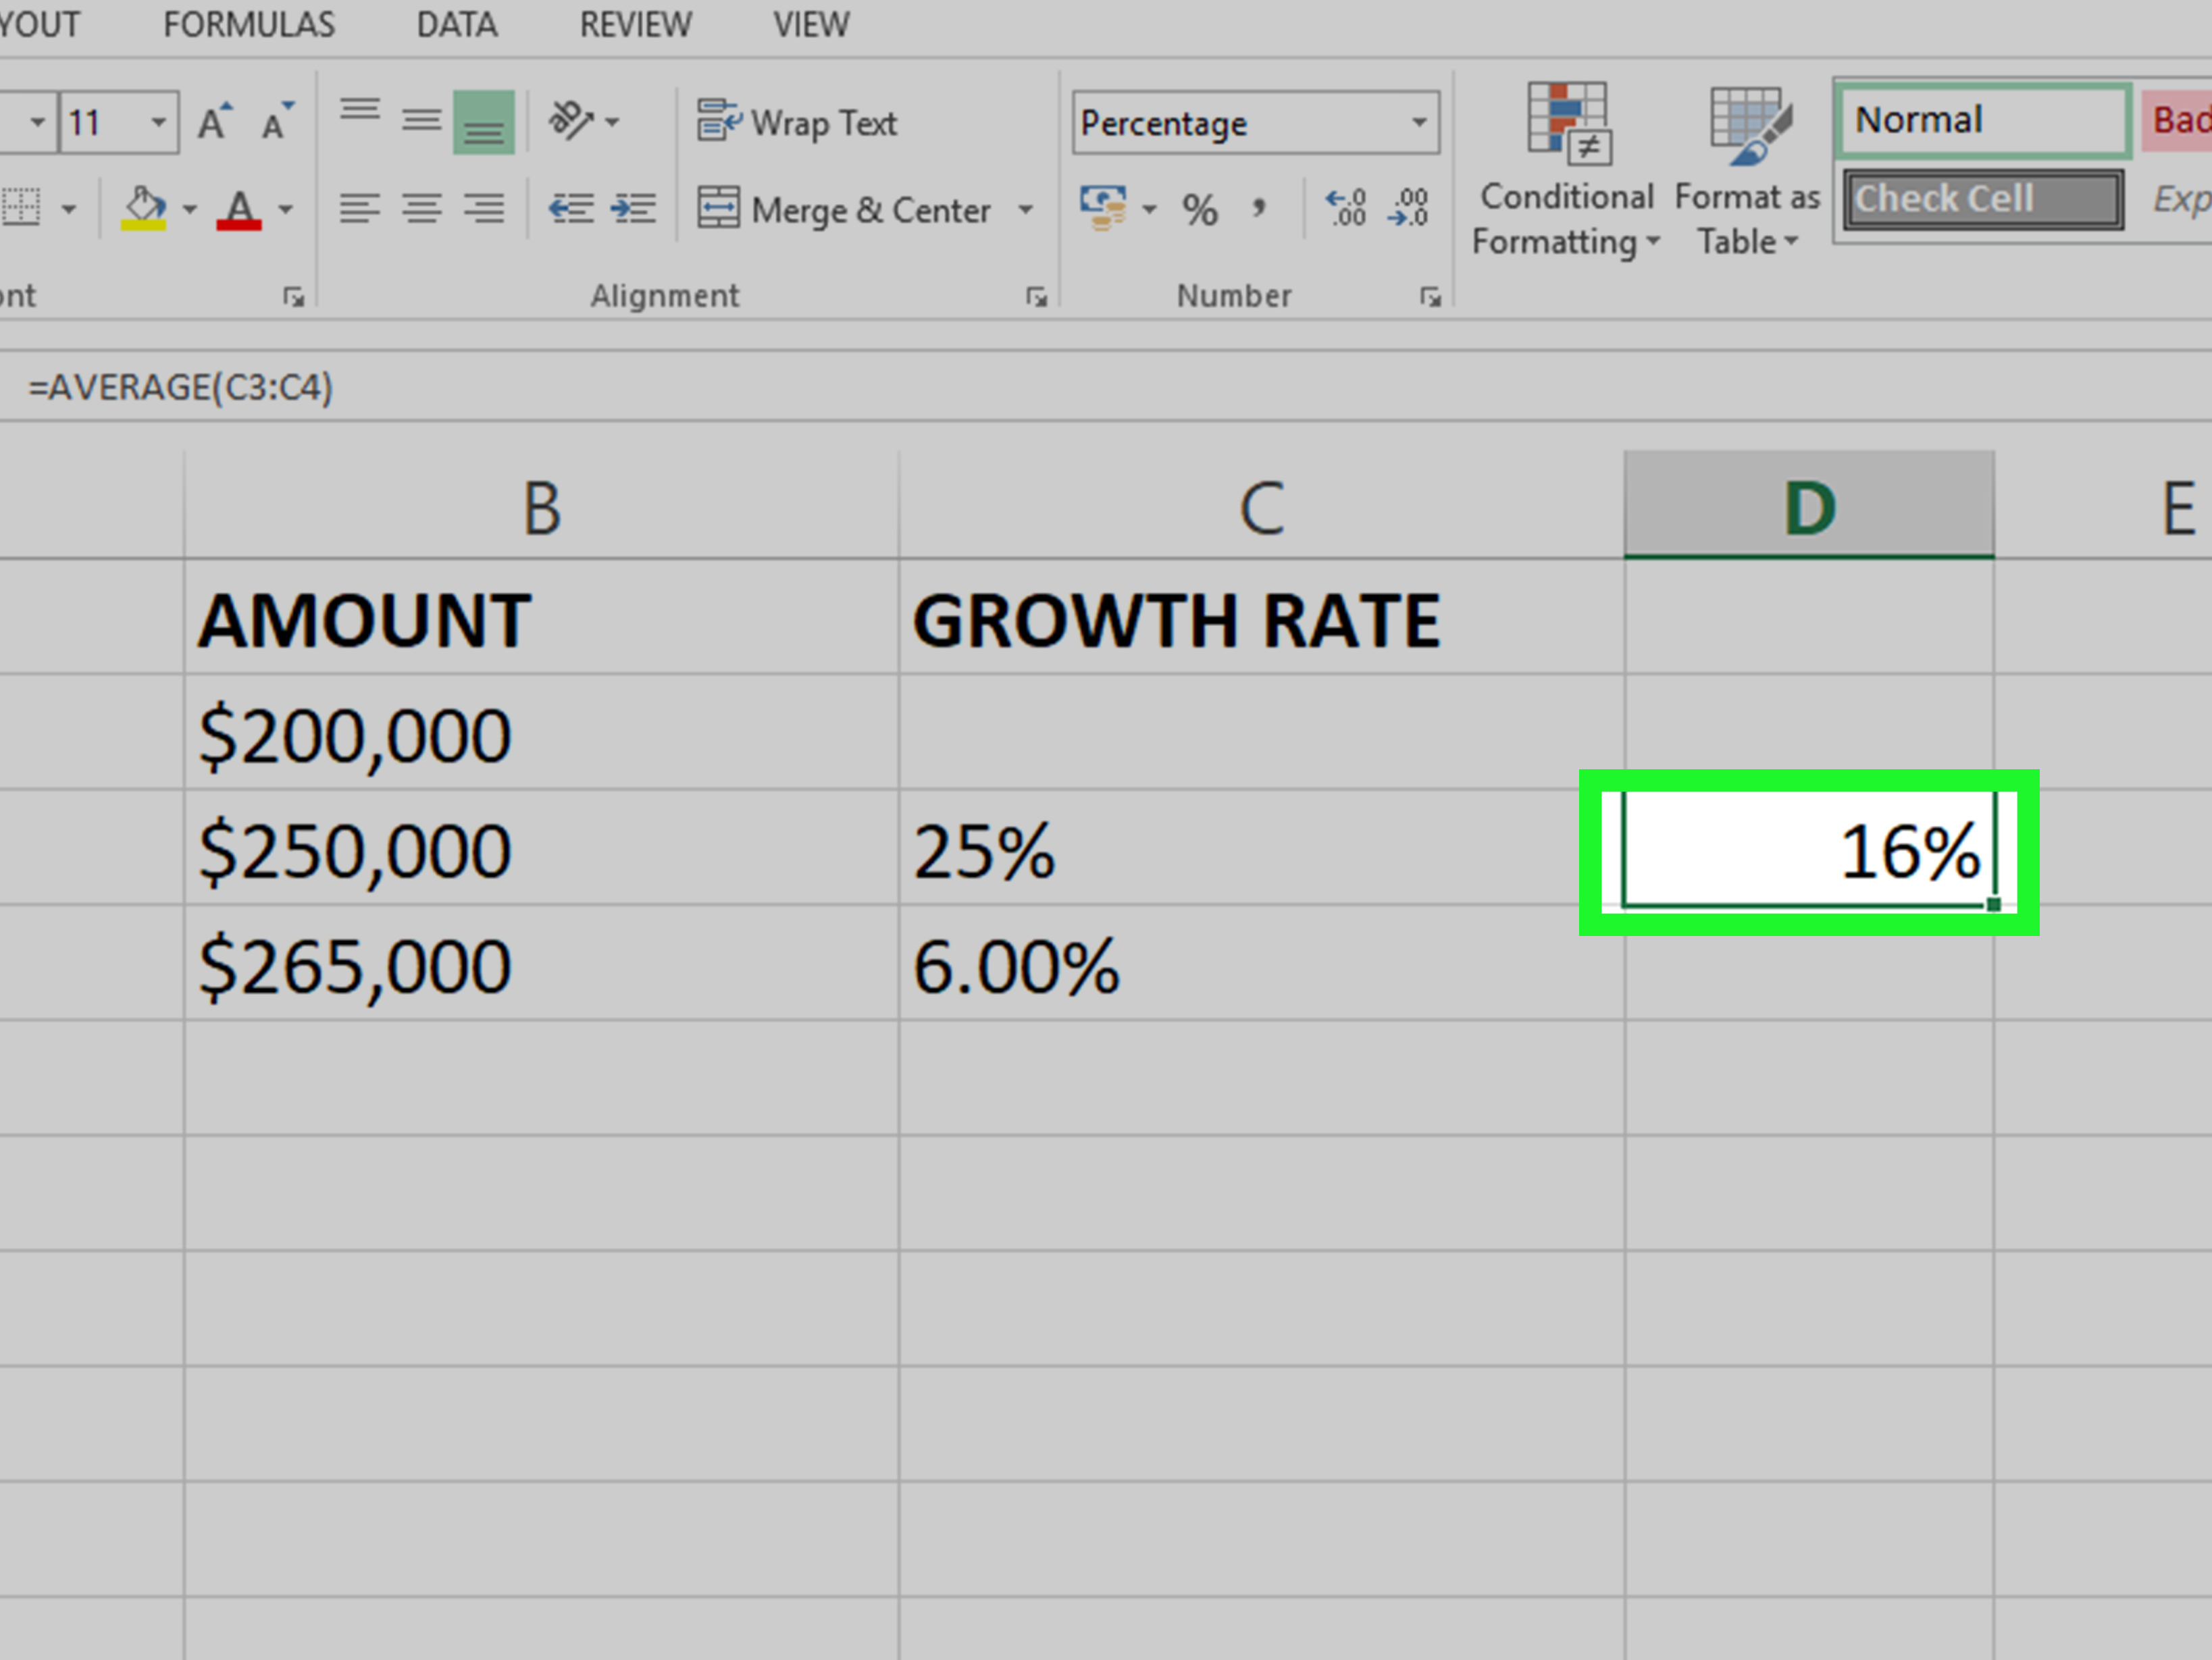Screen dimensions: 2212x1660
Task: Select the $265,000 cell
Action: pyautogui.click(x=541, y=963)
